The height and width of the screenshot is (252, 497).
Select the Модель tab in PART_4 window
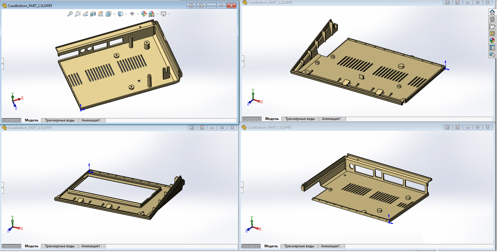coord(32,246)
